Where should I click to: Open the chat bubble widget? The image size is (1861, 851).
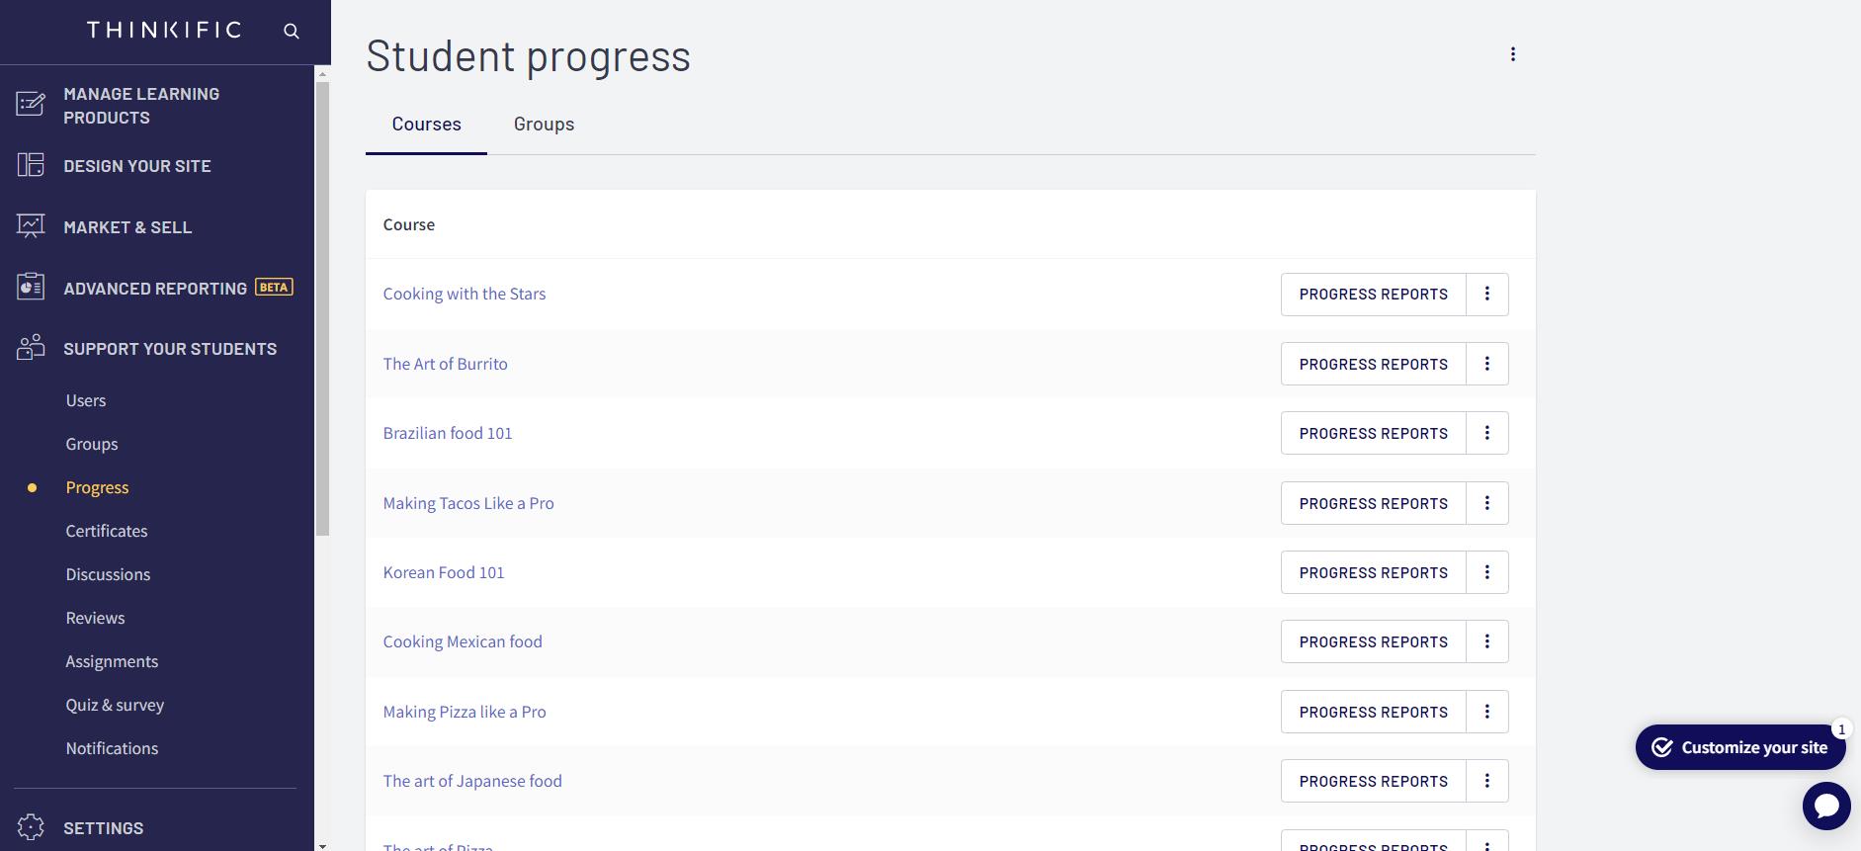[x=1825, y=806]
